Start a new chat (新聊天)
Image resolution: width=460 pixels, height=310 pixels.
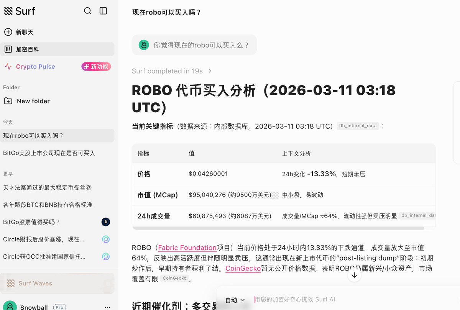coord(24,32)
